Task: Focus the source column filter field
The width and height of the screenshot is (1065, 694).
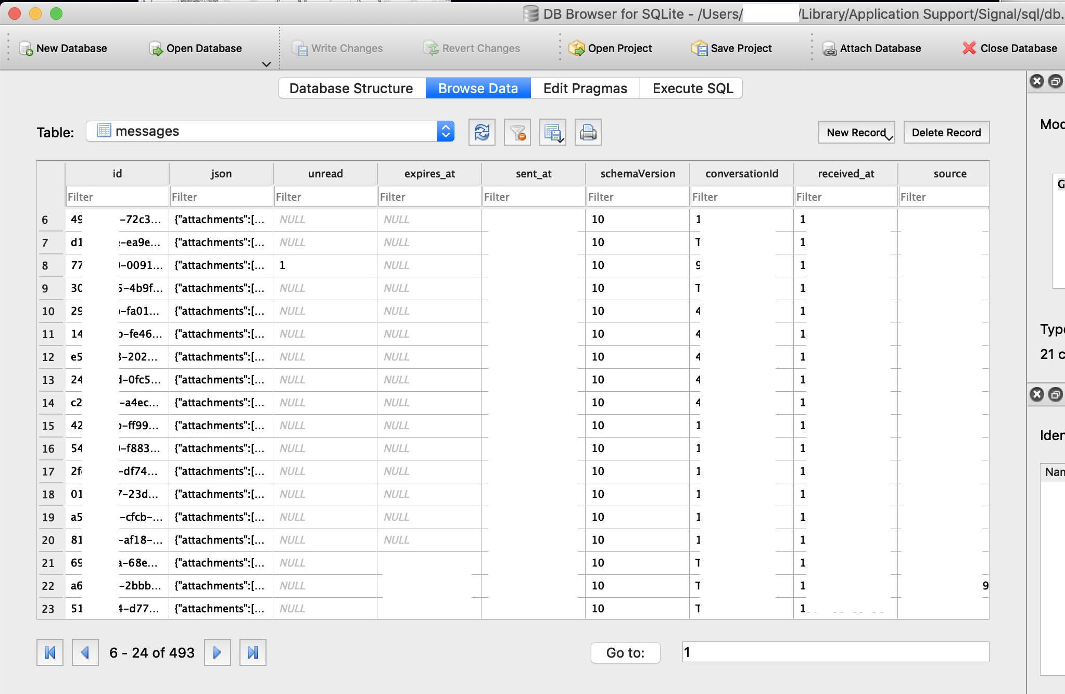Action: [x=944, y=197]
